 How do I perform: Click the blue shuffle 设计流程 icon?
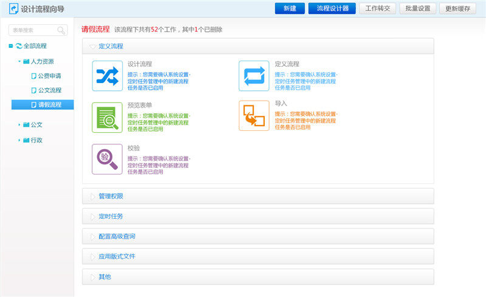coord(107,76)
